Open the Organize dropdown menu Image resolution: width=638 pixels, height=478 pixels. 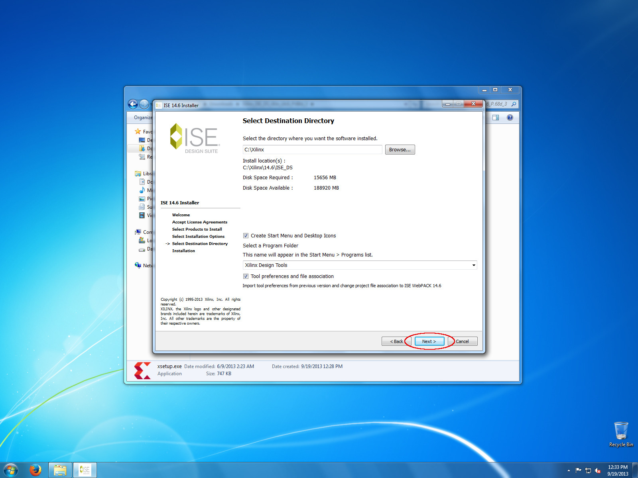coord(142,118)
